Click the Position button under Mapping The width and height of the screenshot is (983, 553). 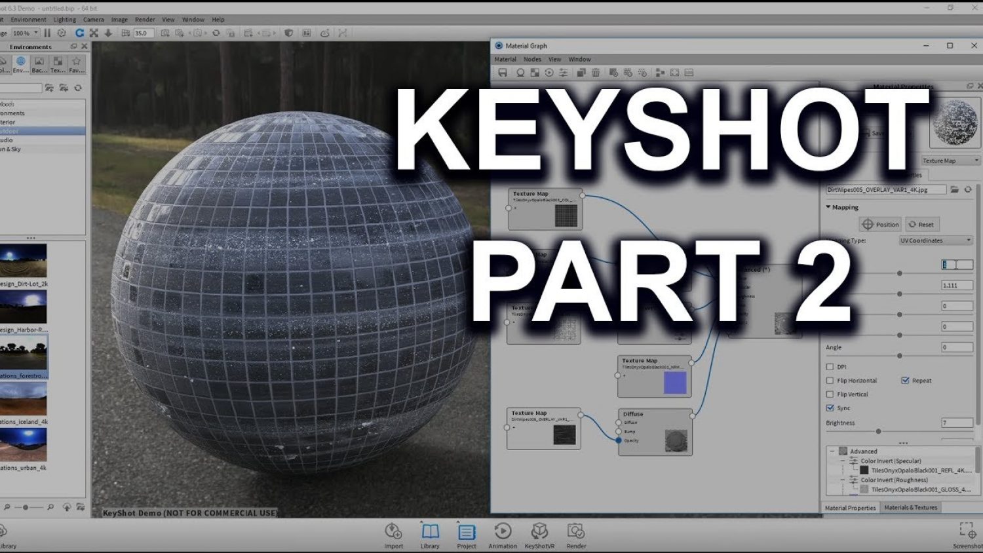click(x=880, y=225)
